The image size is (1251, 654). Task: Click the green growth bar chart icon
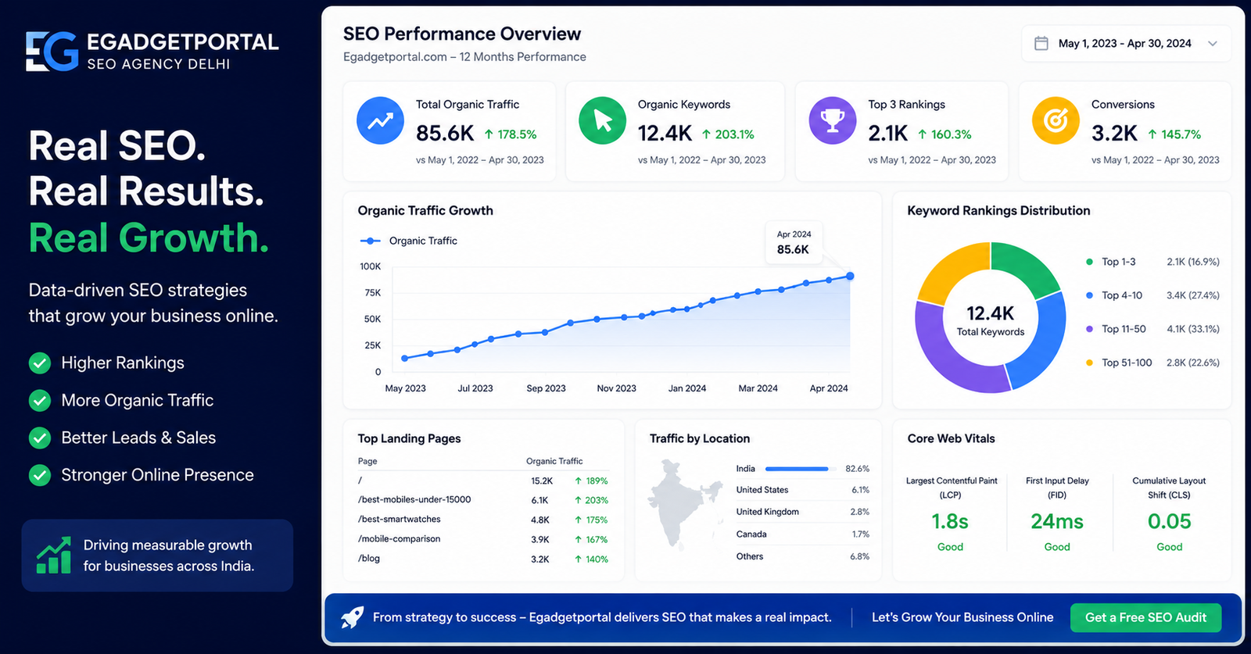54,556
